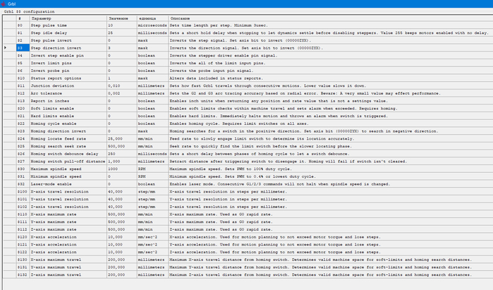Viewport: 493px width, 290px height.
Task: Click the Значение column header
Action: 120,18
